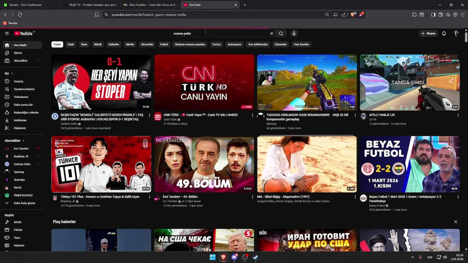Click the search magnifier button
This screenshot has width=468, height=263.
281,33
